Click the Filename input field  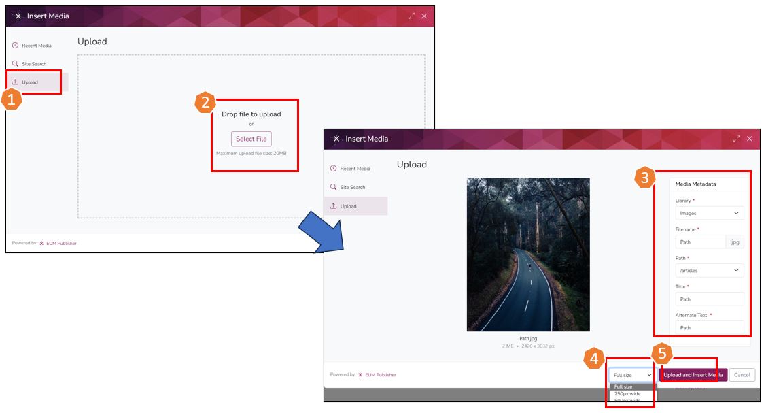point(700,242)
